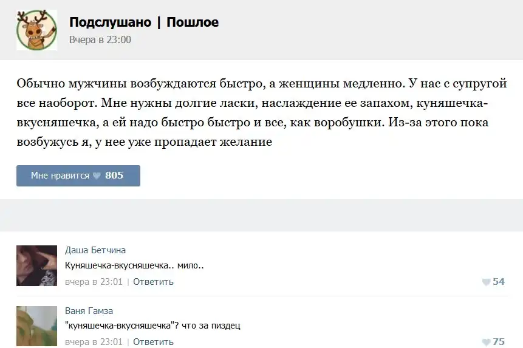Click Даша's comment text ending with мило
Image resolution: width=523 pixels, height=348 pixels.
[134, 265]
